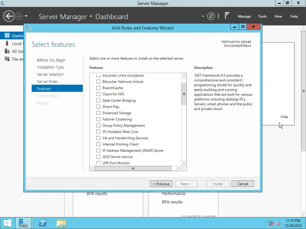Check the Client for NFS checkbox
The width and height of the screenshot is (306, 229).
tap(99, 94)
